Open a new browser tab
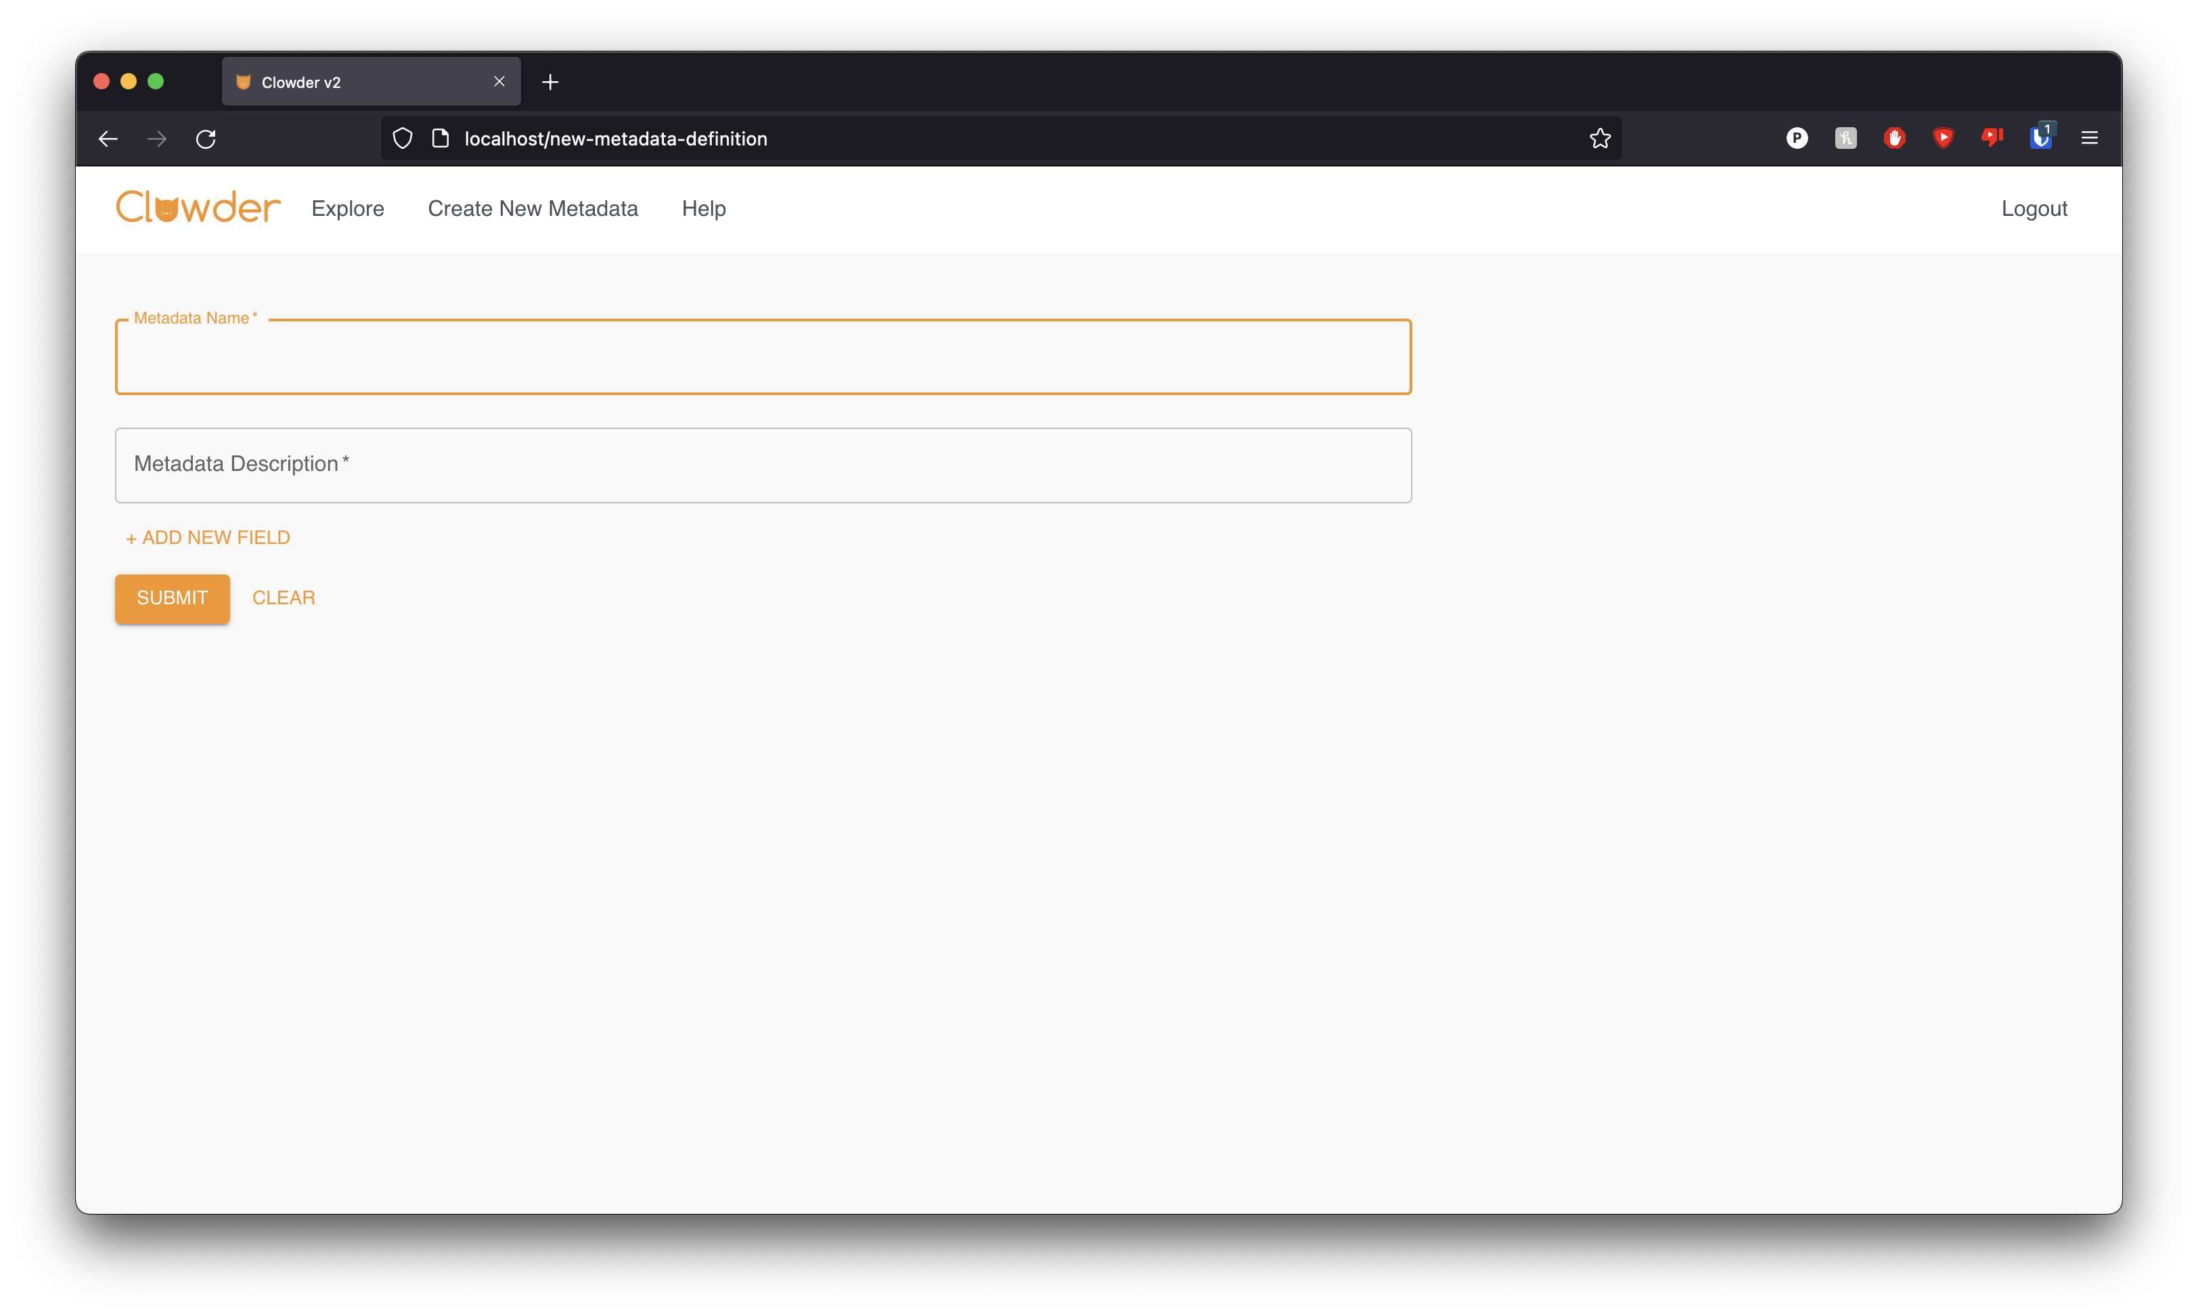 click(550, 83)
